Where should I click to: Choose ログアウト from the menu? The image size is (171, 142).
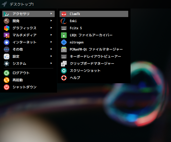[x=28, y=73]
